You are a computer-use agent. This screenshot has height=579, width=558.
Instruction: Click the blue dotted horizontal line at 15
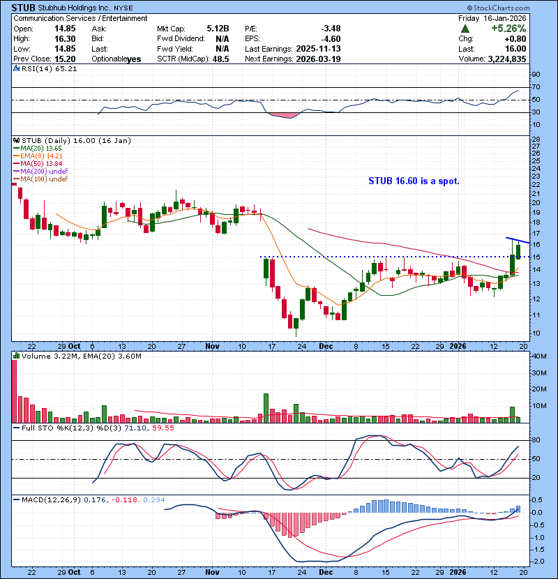point(395,257)
